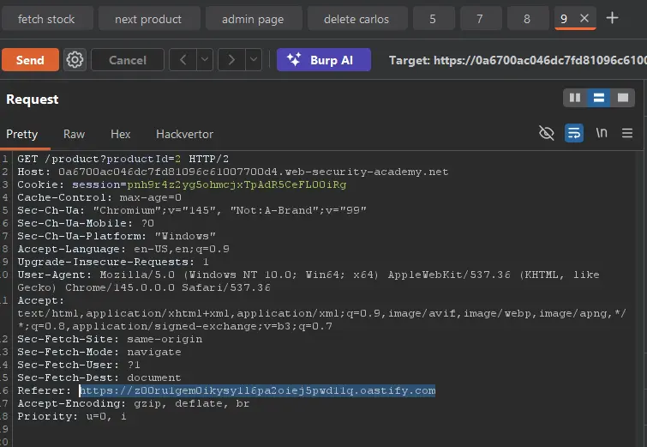Toggle line wrap in request editor
Image resolution: width=647 pixels, height=447 pixels.
[573, 133]
